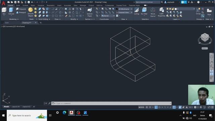
Task: Select the Line tool in Draw panel
Action: [x=56, y=12]
